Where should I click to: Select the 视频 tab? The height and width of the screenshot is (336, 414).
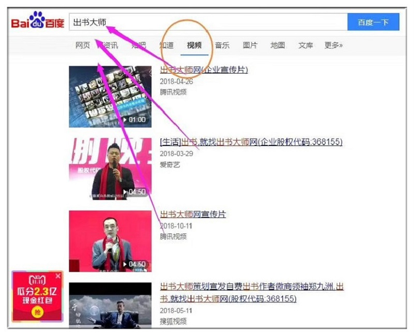pyautogui.click(x=194, y=46)
